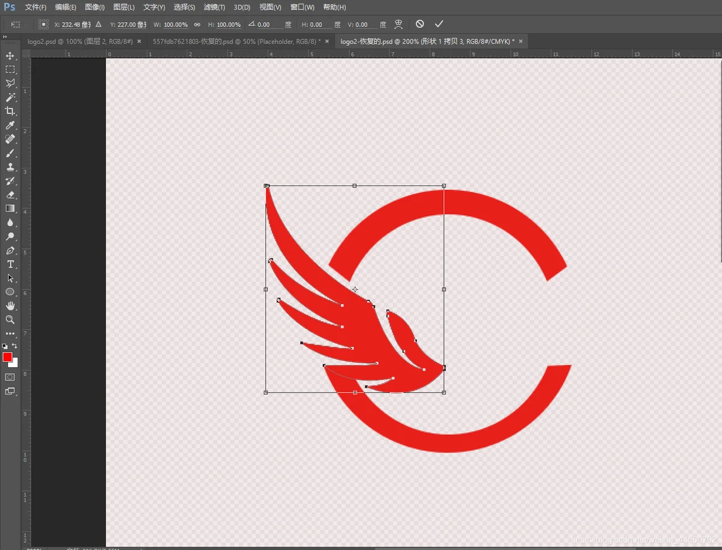Viewport: 722px width, 550px height.
Task: Commit the transform with the checkmark
Action: tap(439, 24)
